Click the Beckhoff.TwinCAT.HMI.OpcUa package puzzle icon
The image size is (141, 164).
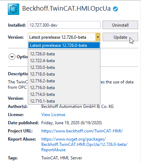(14, 9)
